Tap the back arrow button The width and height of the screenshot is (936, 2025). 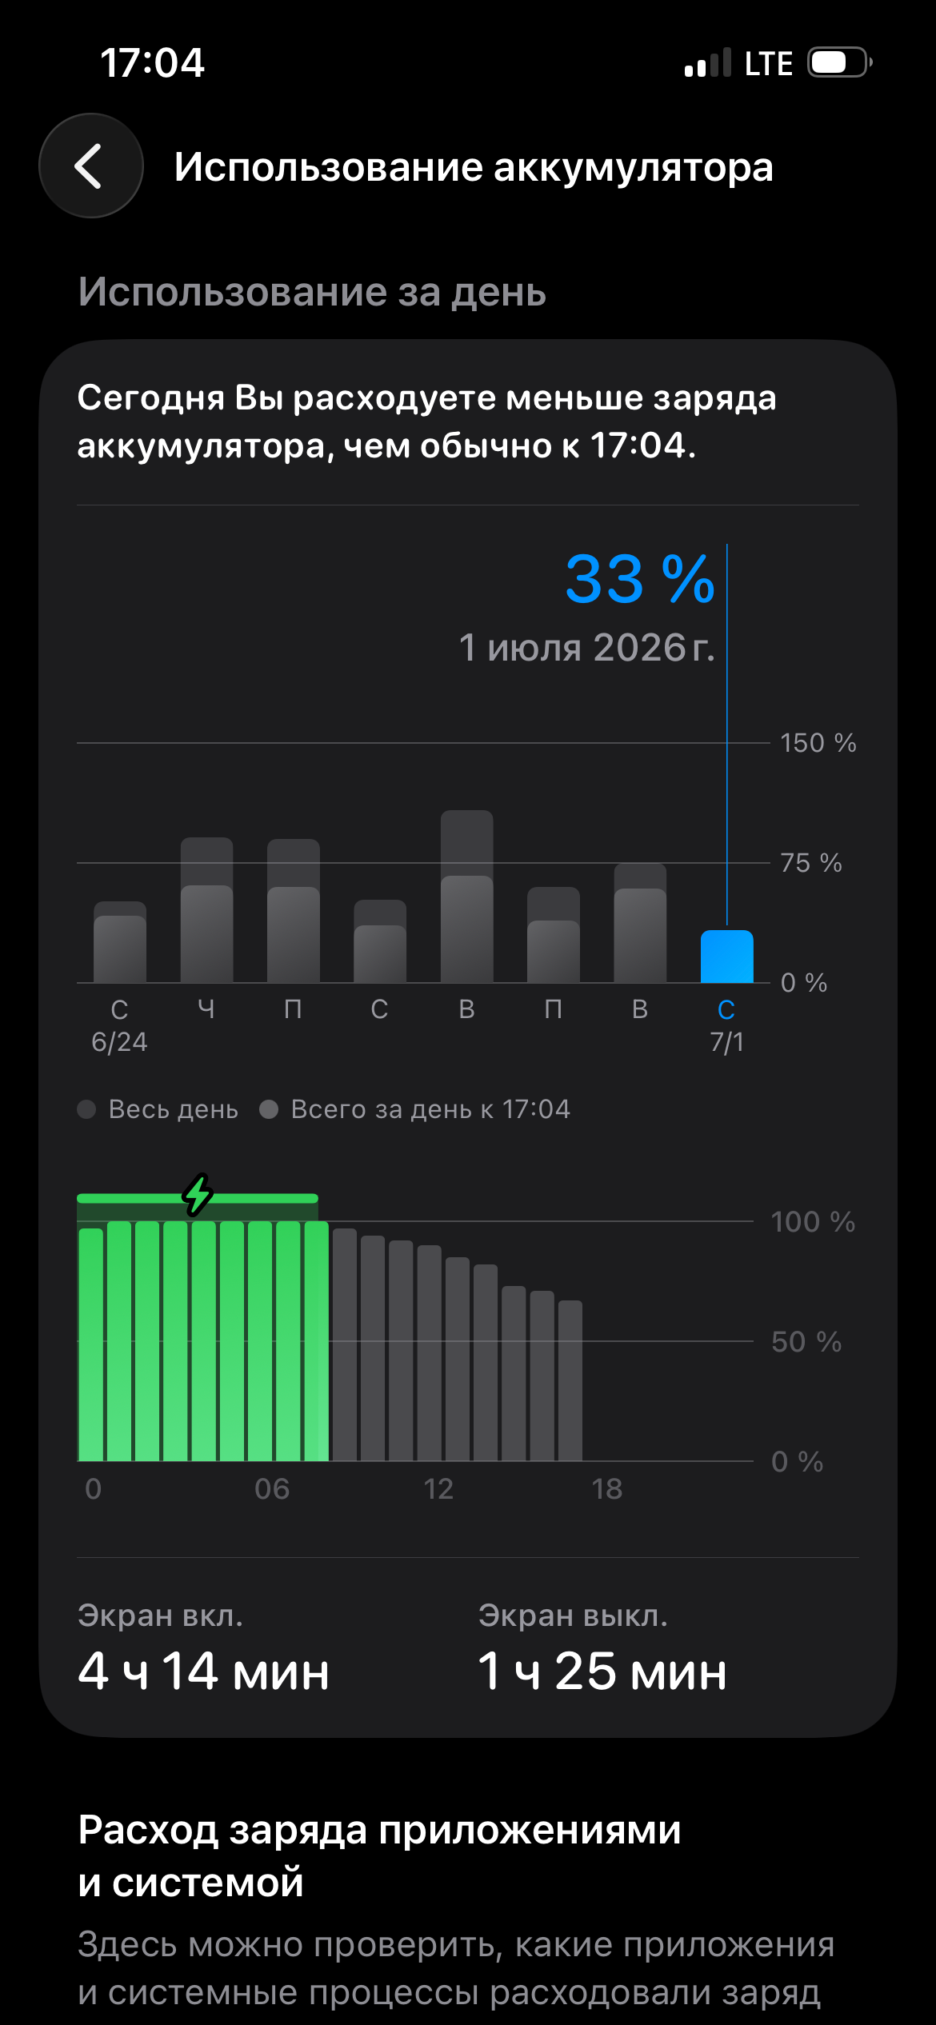click(91, 166)
